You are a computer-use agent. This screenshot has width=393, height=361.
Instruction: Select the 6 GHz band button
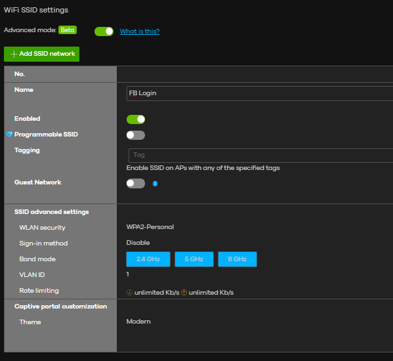(x=238, y=259)
